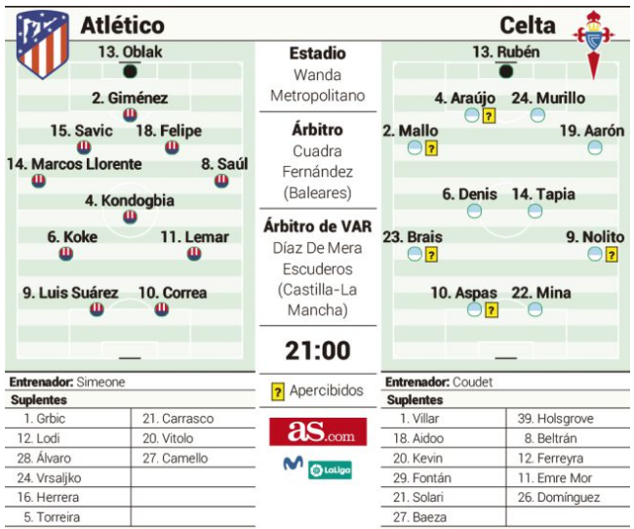This screenshot has width=634, height=529.
Task: Click the Celta team title
Action: pos(528,25)
